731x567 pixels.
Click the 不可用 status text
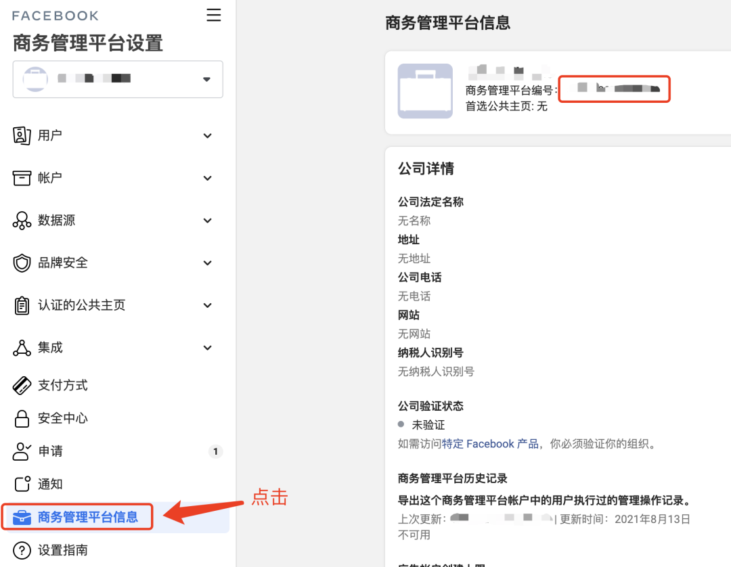[x=414, y=535]
